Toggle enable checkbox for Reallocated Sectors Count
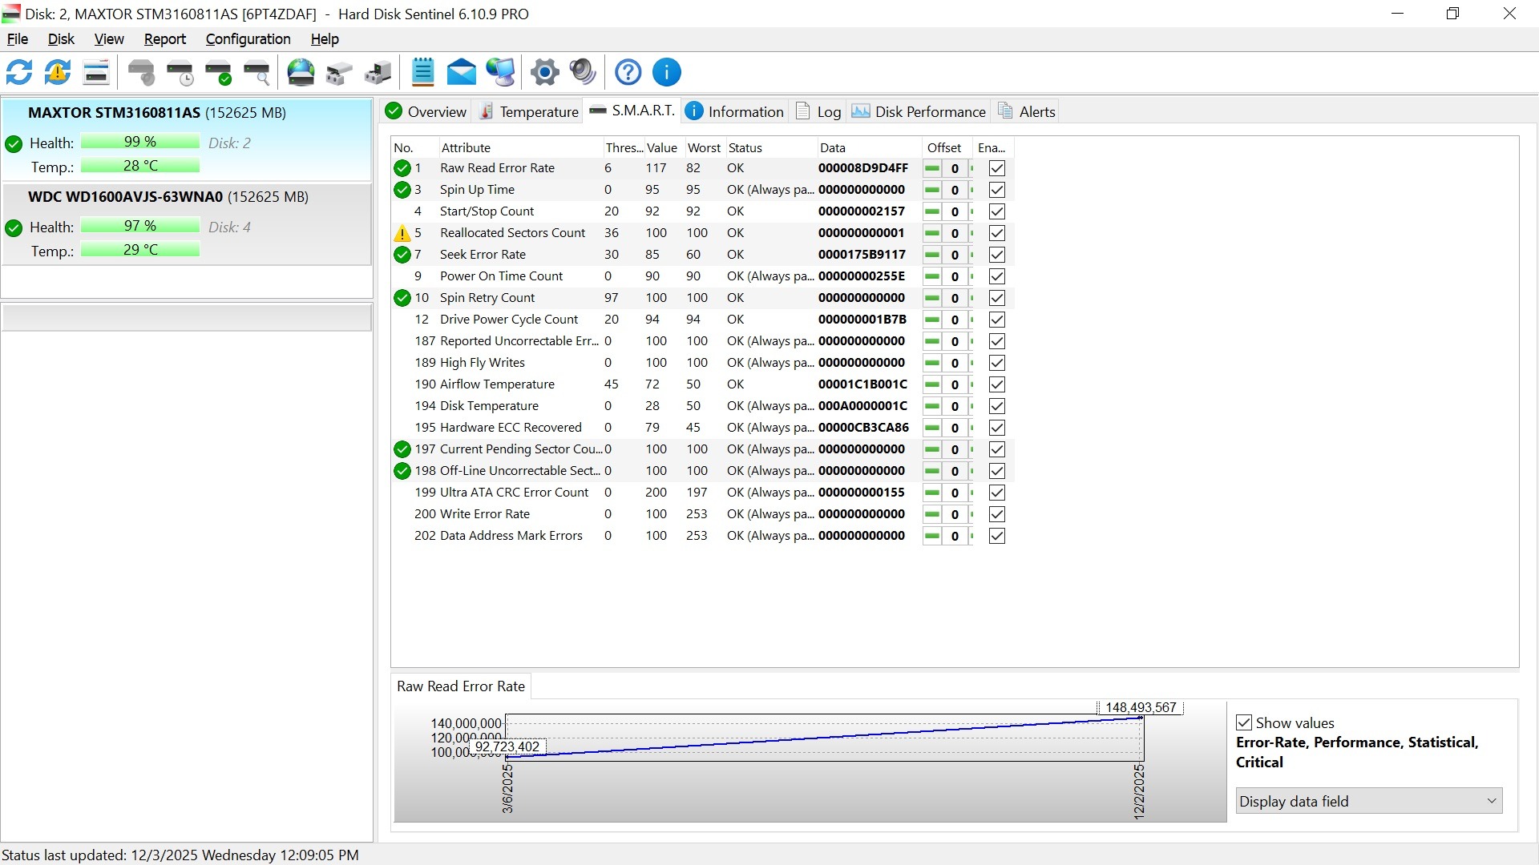The width and height of the screenshot is (1539, 865). click(996, 233)
